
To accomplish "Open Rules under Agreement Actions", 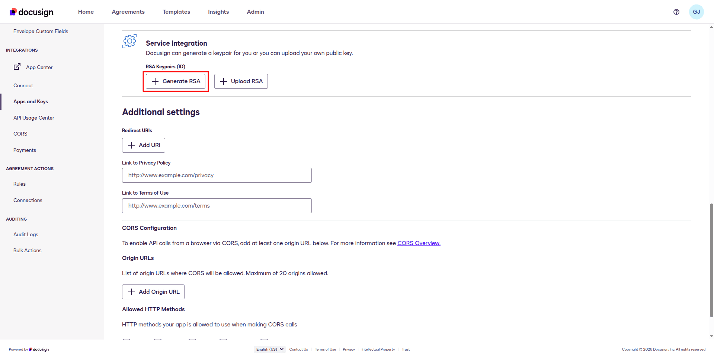I will pos(20,184).
